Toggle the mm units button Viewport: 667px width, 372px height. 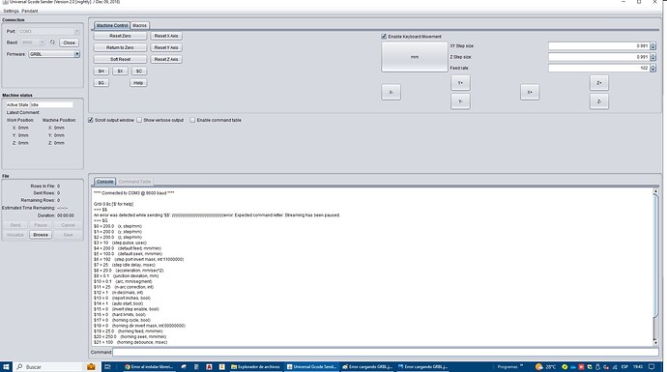415,57
